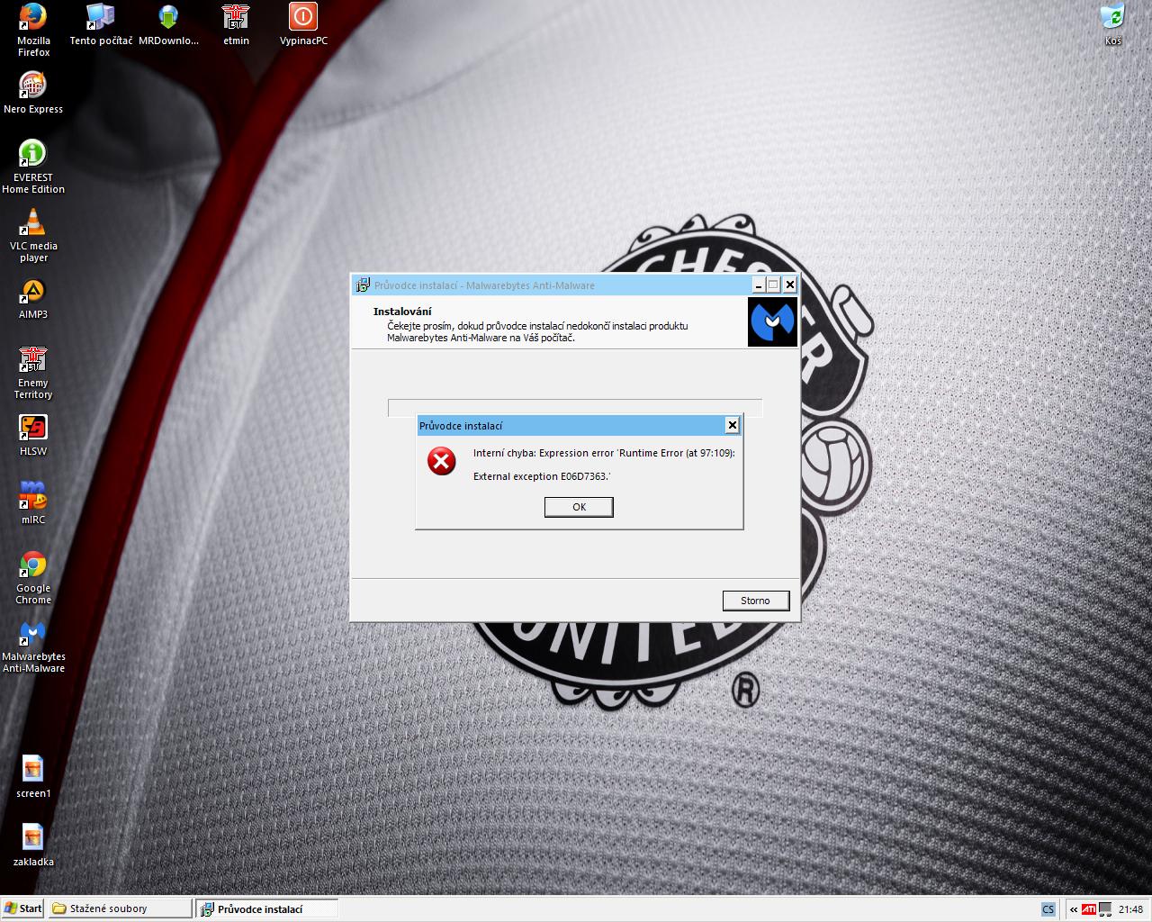
Task: Open AIMP3 desktop shortcut
Action: click(x=33, y=298)
